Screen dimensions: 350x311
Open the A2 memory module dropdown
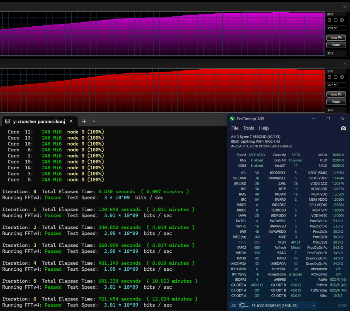click(314, 306)
